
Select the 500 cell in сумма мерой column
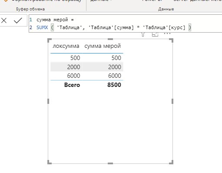click(x=116, y=58)
